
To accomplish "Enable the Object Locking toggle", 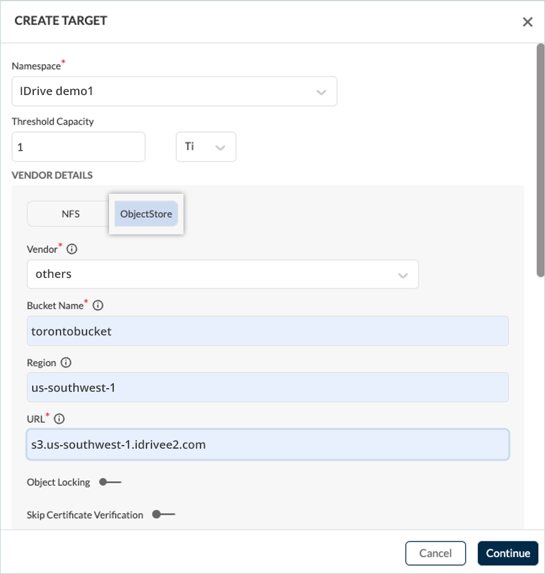I will coord(110,482).
